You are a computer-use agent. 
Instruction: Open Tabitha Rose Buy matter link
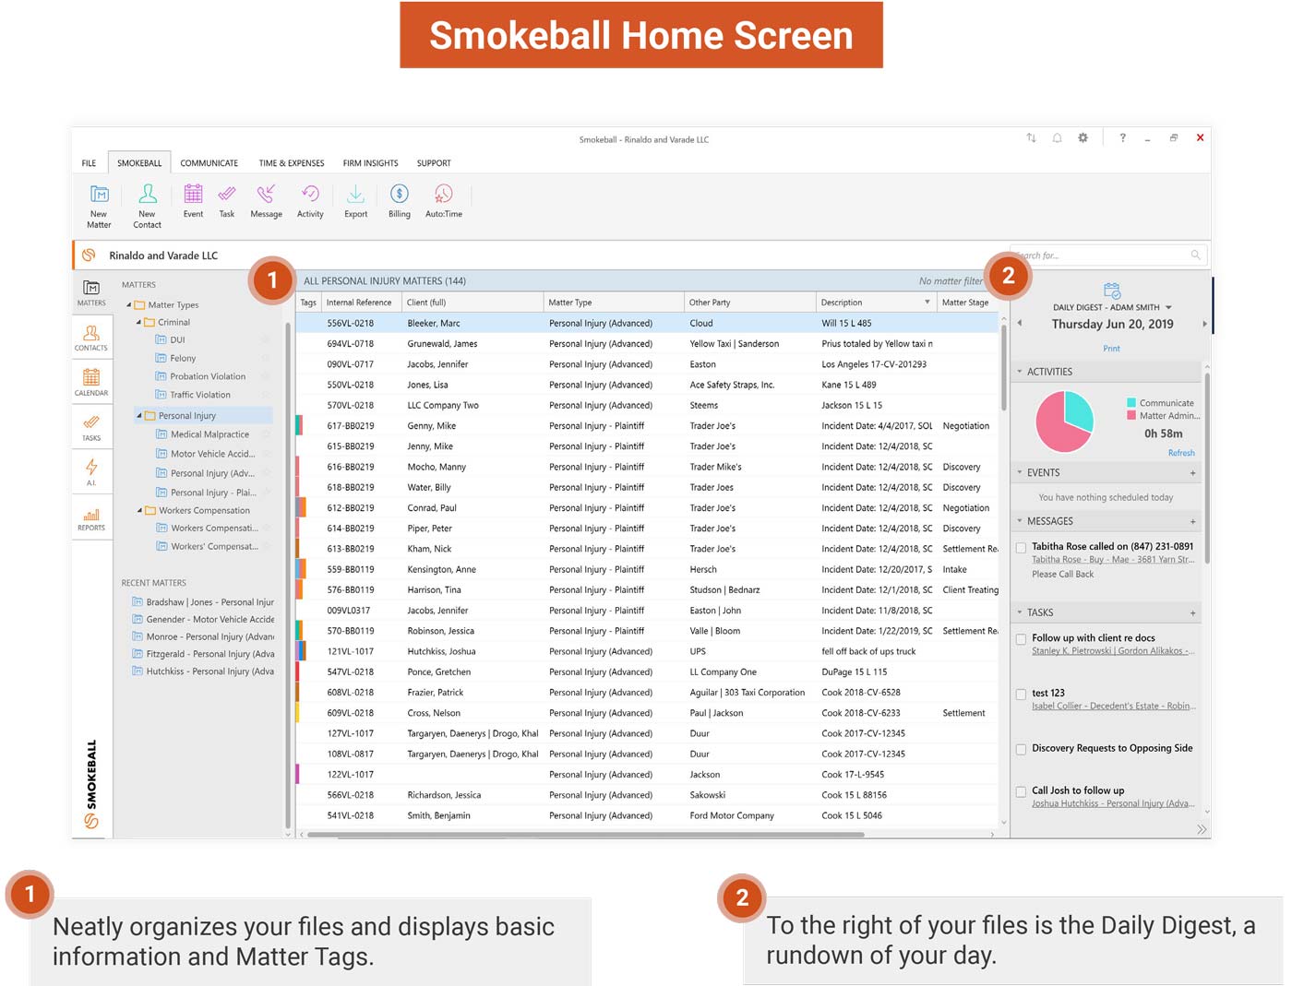click(x=1113, y=560)
